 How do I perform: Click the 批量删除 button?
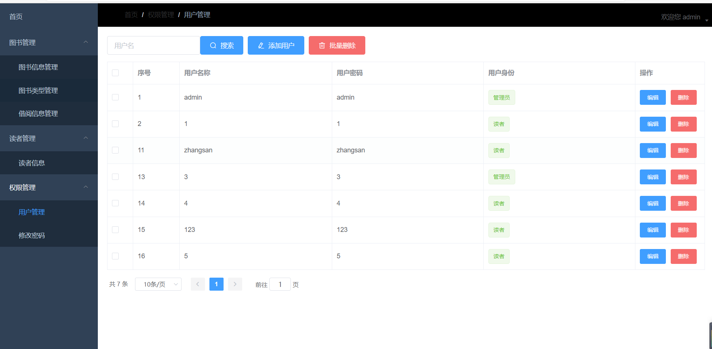click(x=337, y=45)
